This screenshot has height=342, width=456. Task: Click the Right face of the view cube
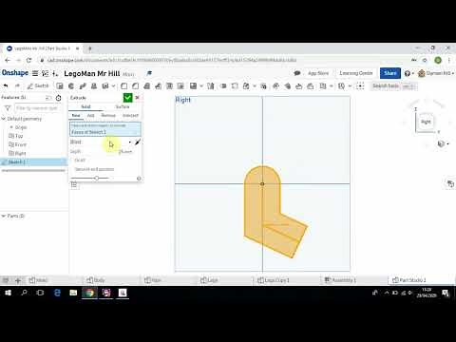coord(426,122)
